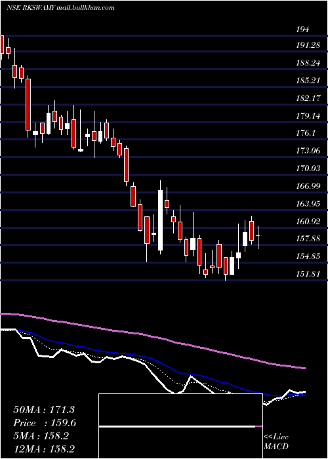This screenshot has width=328, height=459.
Task: Click the 160.92 price axis label
Action: (308, 222)
